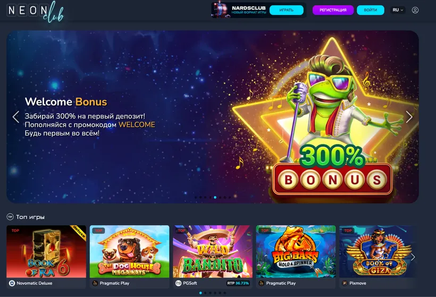The height and width of the screenshot is (297, 436).
Task: Click the Pixmove provider icon
Action: pos(345,283)
